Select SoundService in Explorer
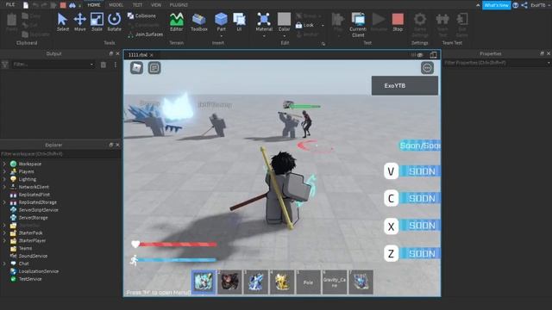The width and height of the screenshot is (552, 310). tap(33, 256)
